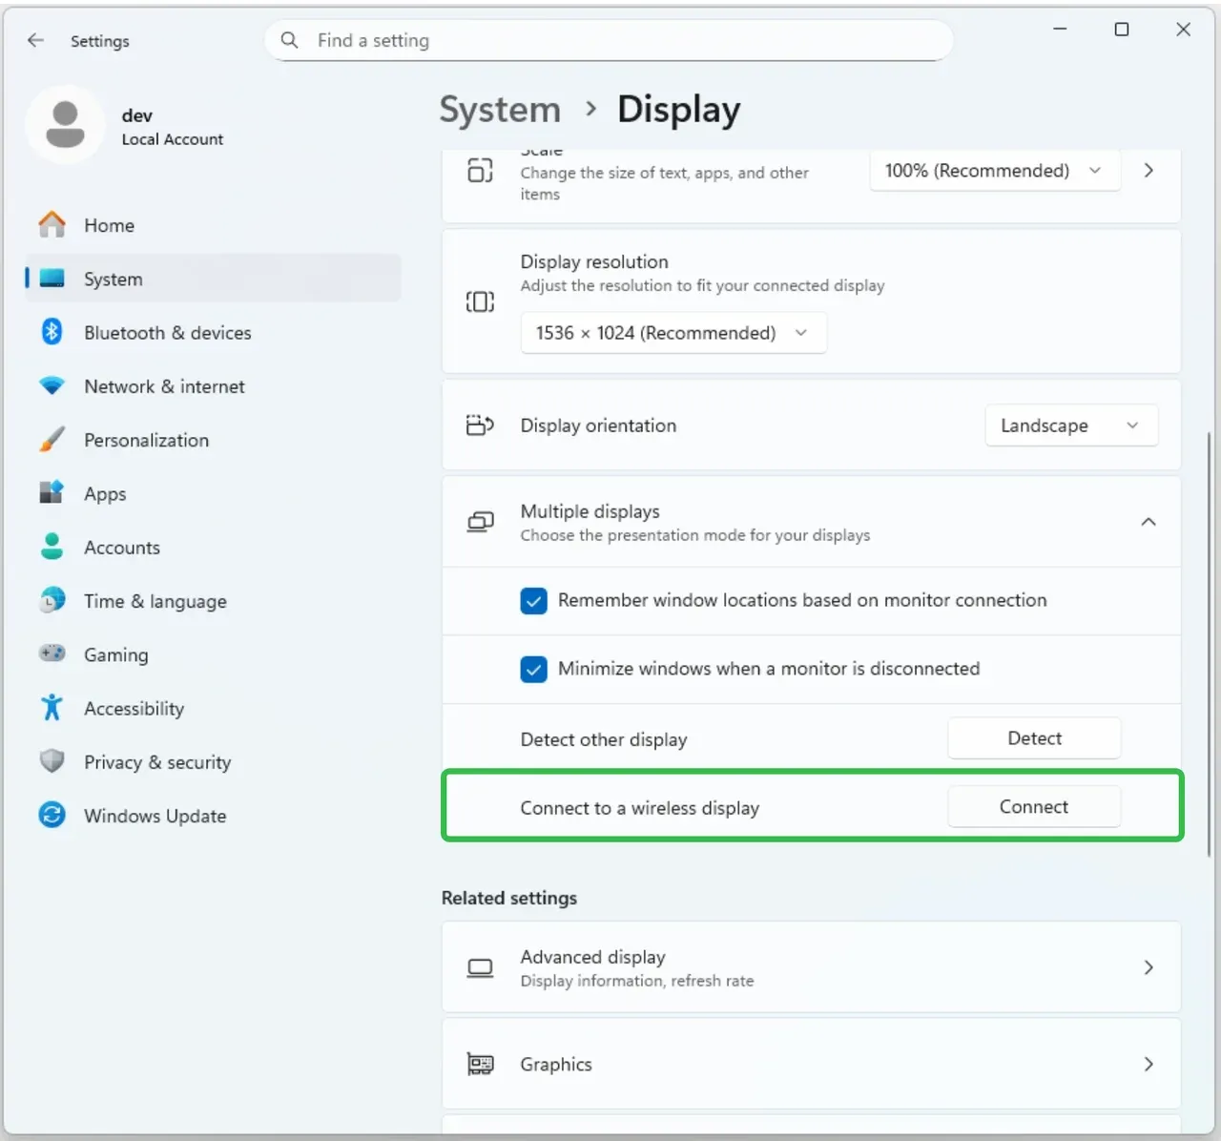
Task: Click 'Connect to a wireless display' label
Action: point(640,808)
